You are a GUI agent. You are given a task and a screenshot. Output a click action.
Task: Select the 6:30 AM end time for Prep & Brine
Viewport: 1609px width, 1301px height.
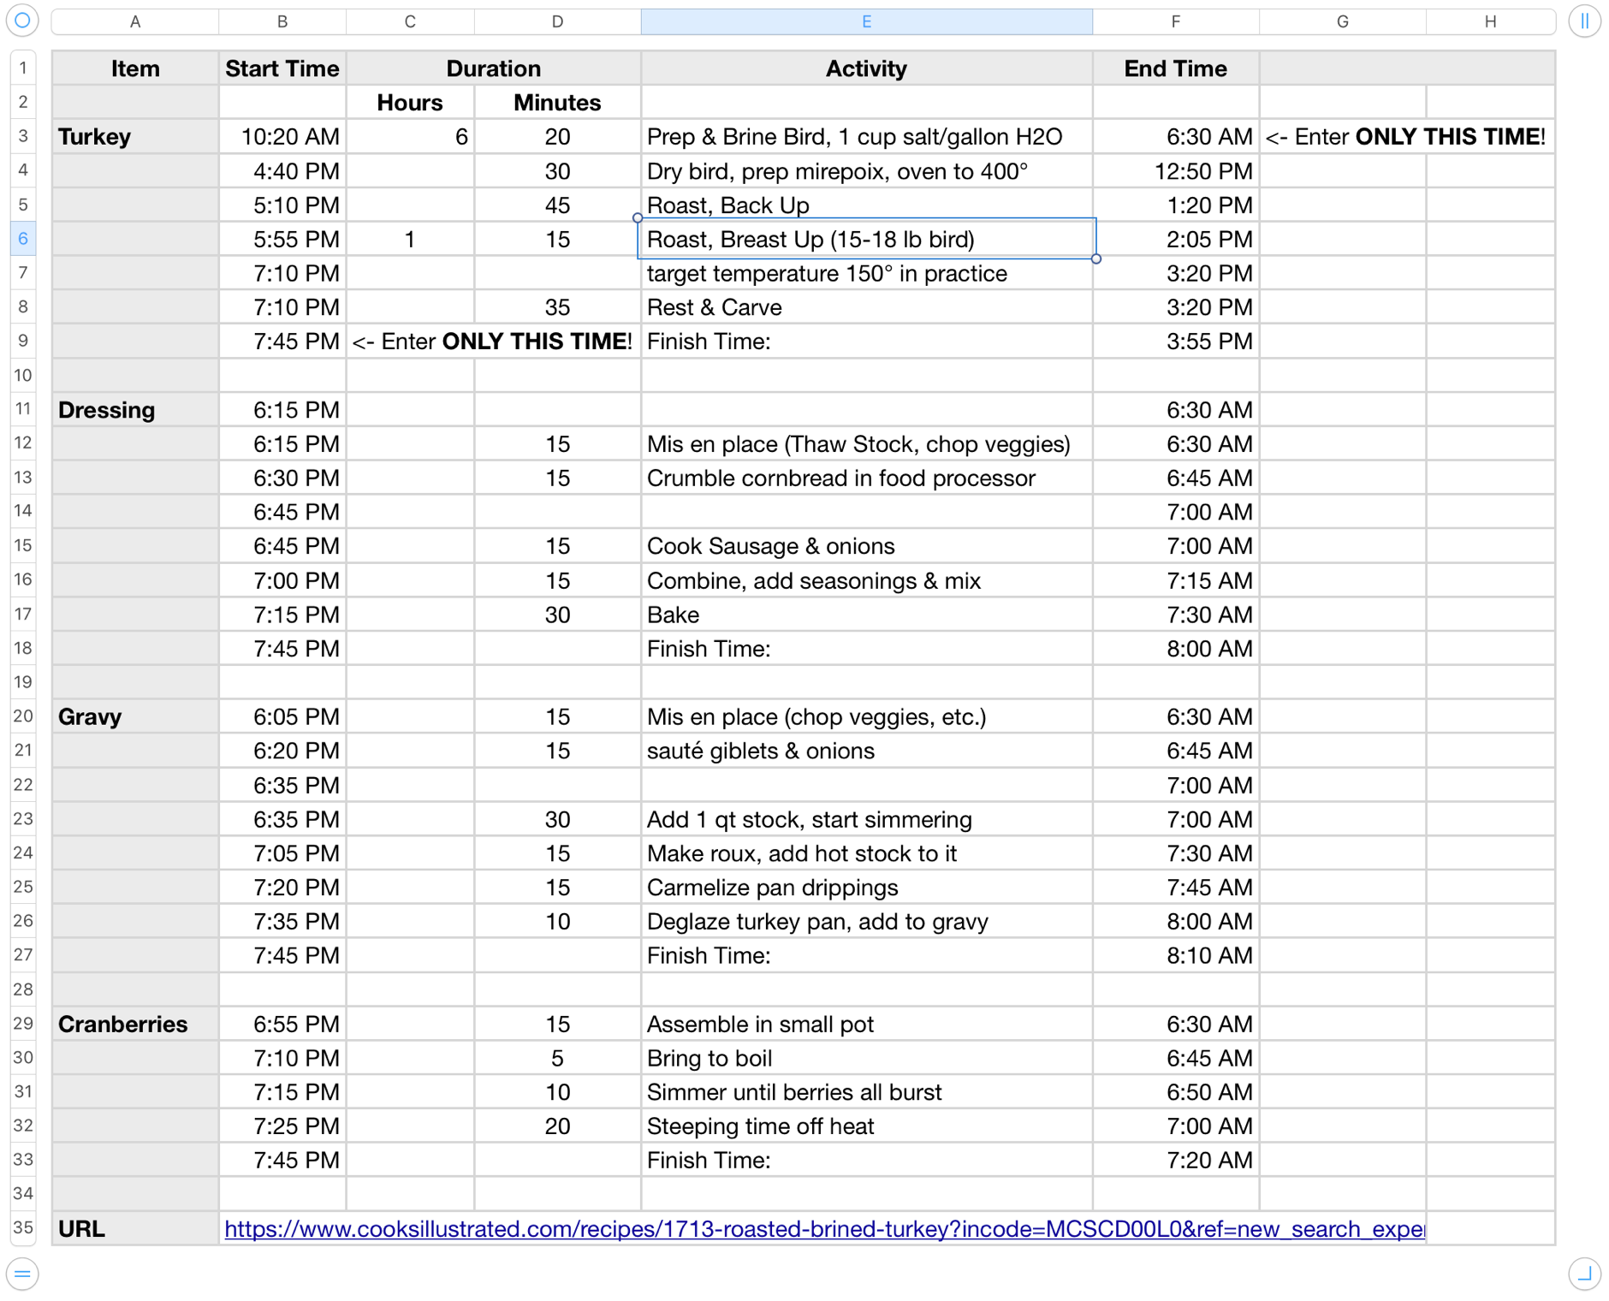tap(1175, 137)
